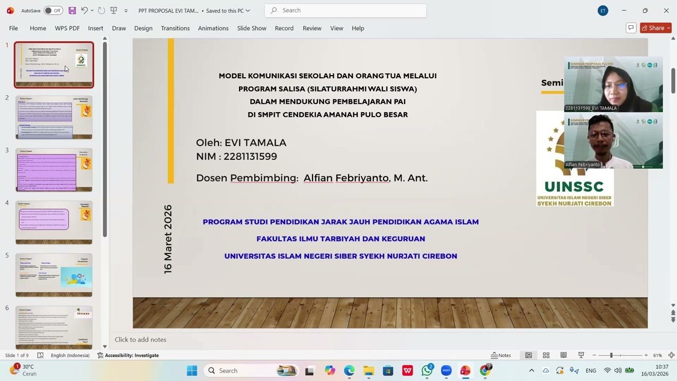Screen dimensions: 677x381
Task: Click the slide title text block
Action: click(x=327, y=95)
